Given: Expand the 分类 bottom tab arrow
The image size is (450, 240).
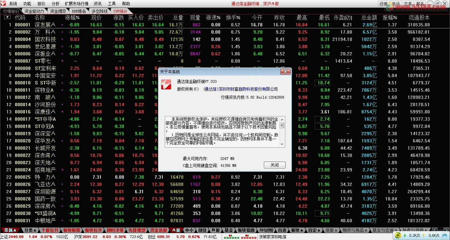Looking at the screenshot, I should click(x=35, y=230).
